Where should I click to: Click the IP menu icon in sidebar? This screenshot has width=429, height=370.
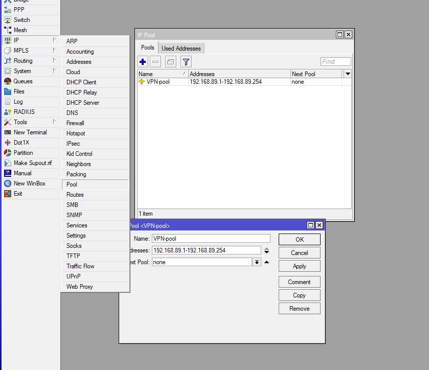click(8, 40)
